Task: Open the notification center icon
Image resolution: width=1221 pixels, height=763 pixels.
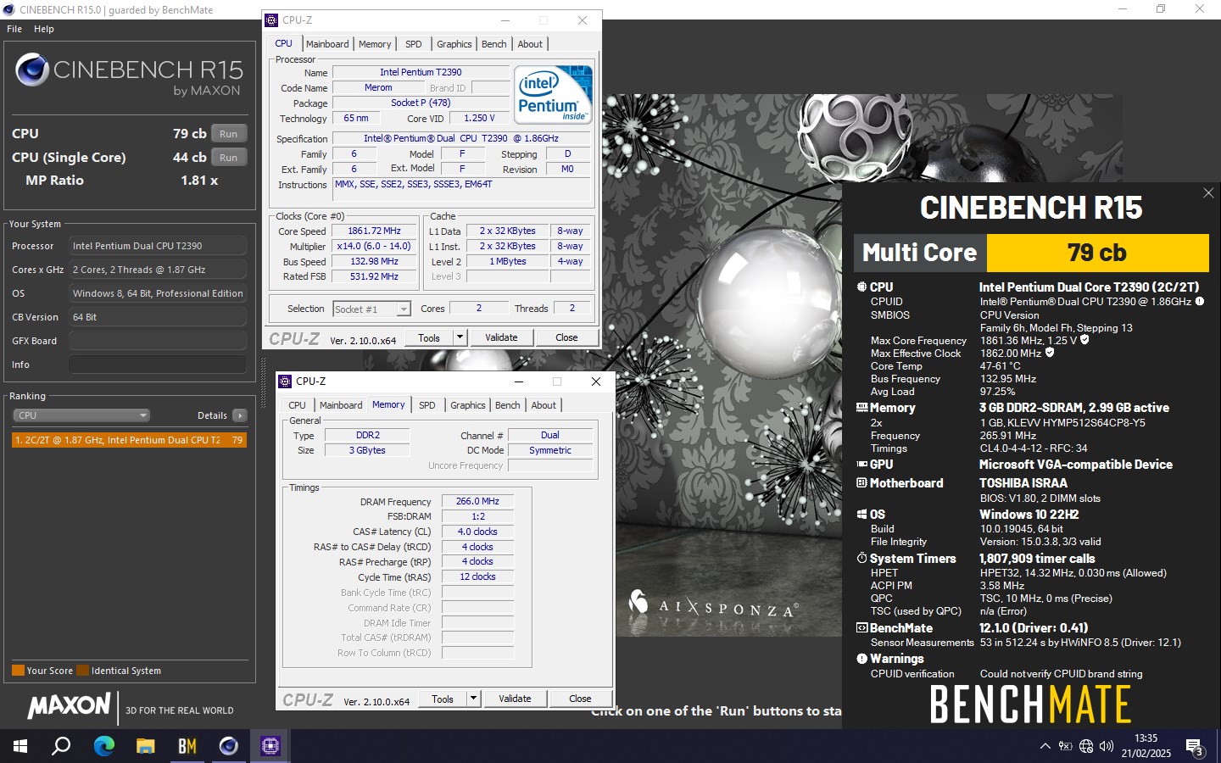Action: [x=1195, y=747]
